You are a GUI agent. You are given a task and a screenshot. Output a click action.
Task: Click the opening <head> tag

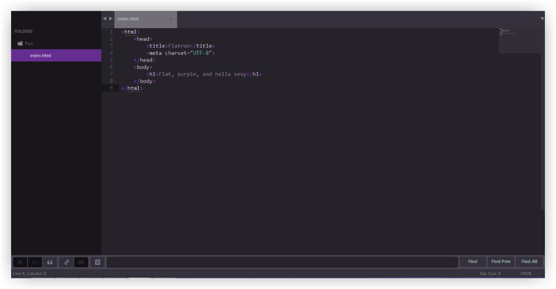point(143,39)
